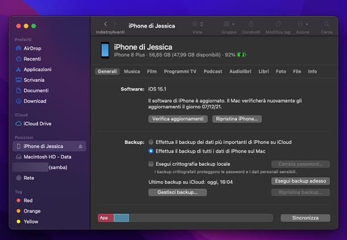Open Macintosh HD - Data volume
The width and height of the screenshot is (347, 240).
point(43,157)
